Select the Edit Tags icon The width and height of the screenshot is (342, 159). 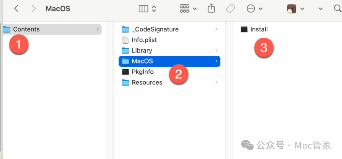click(230, 9)
